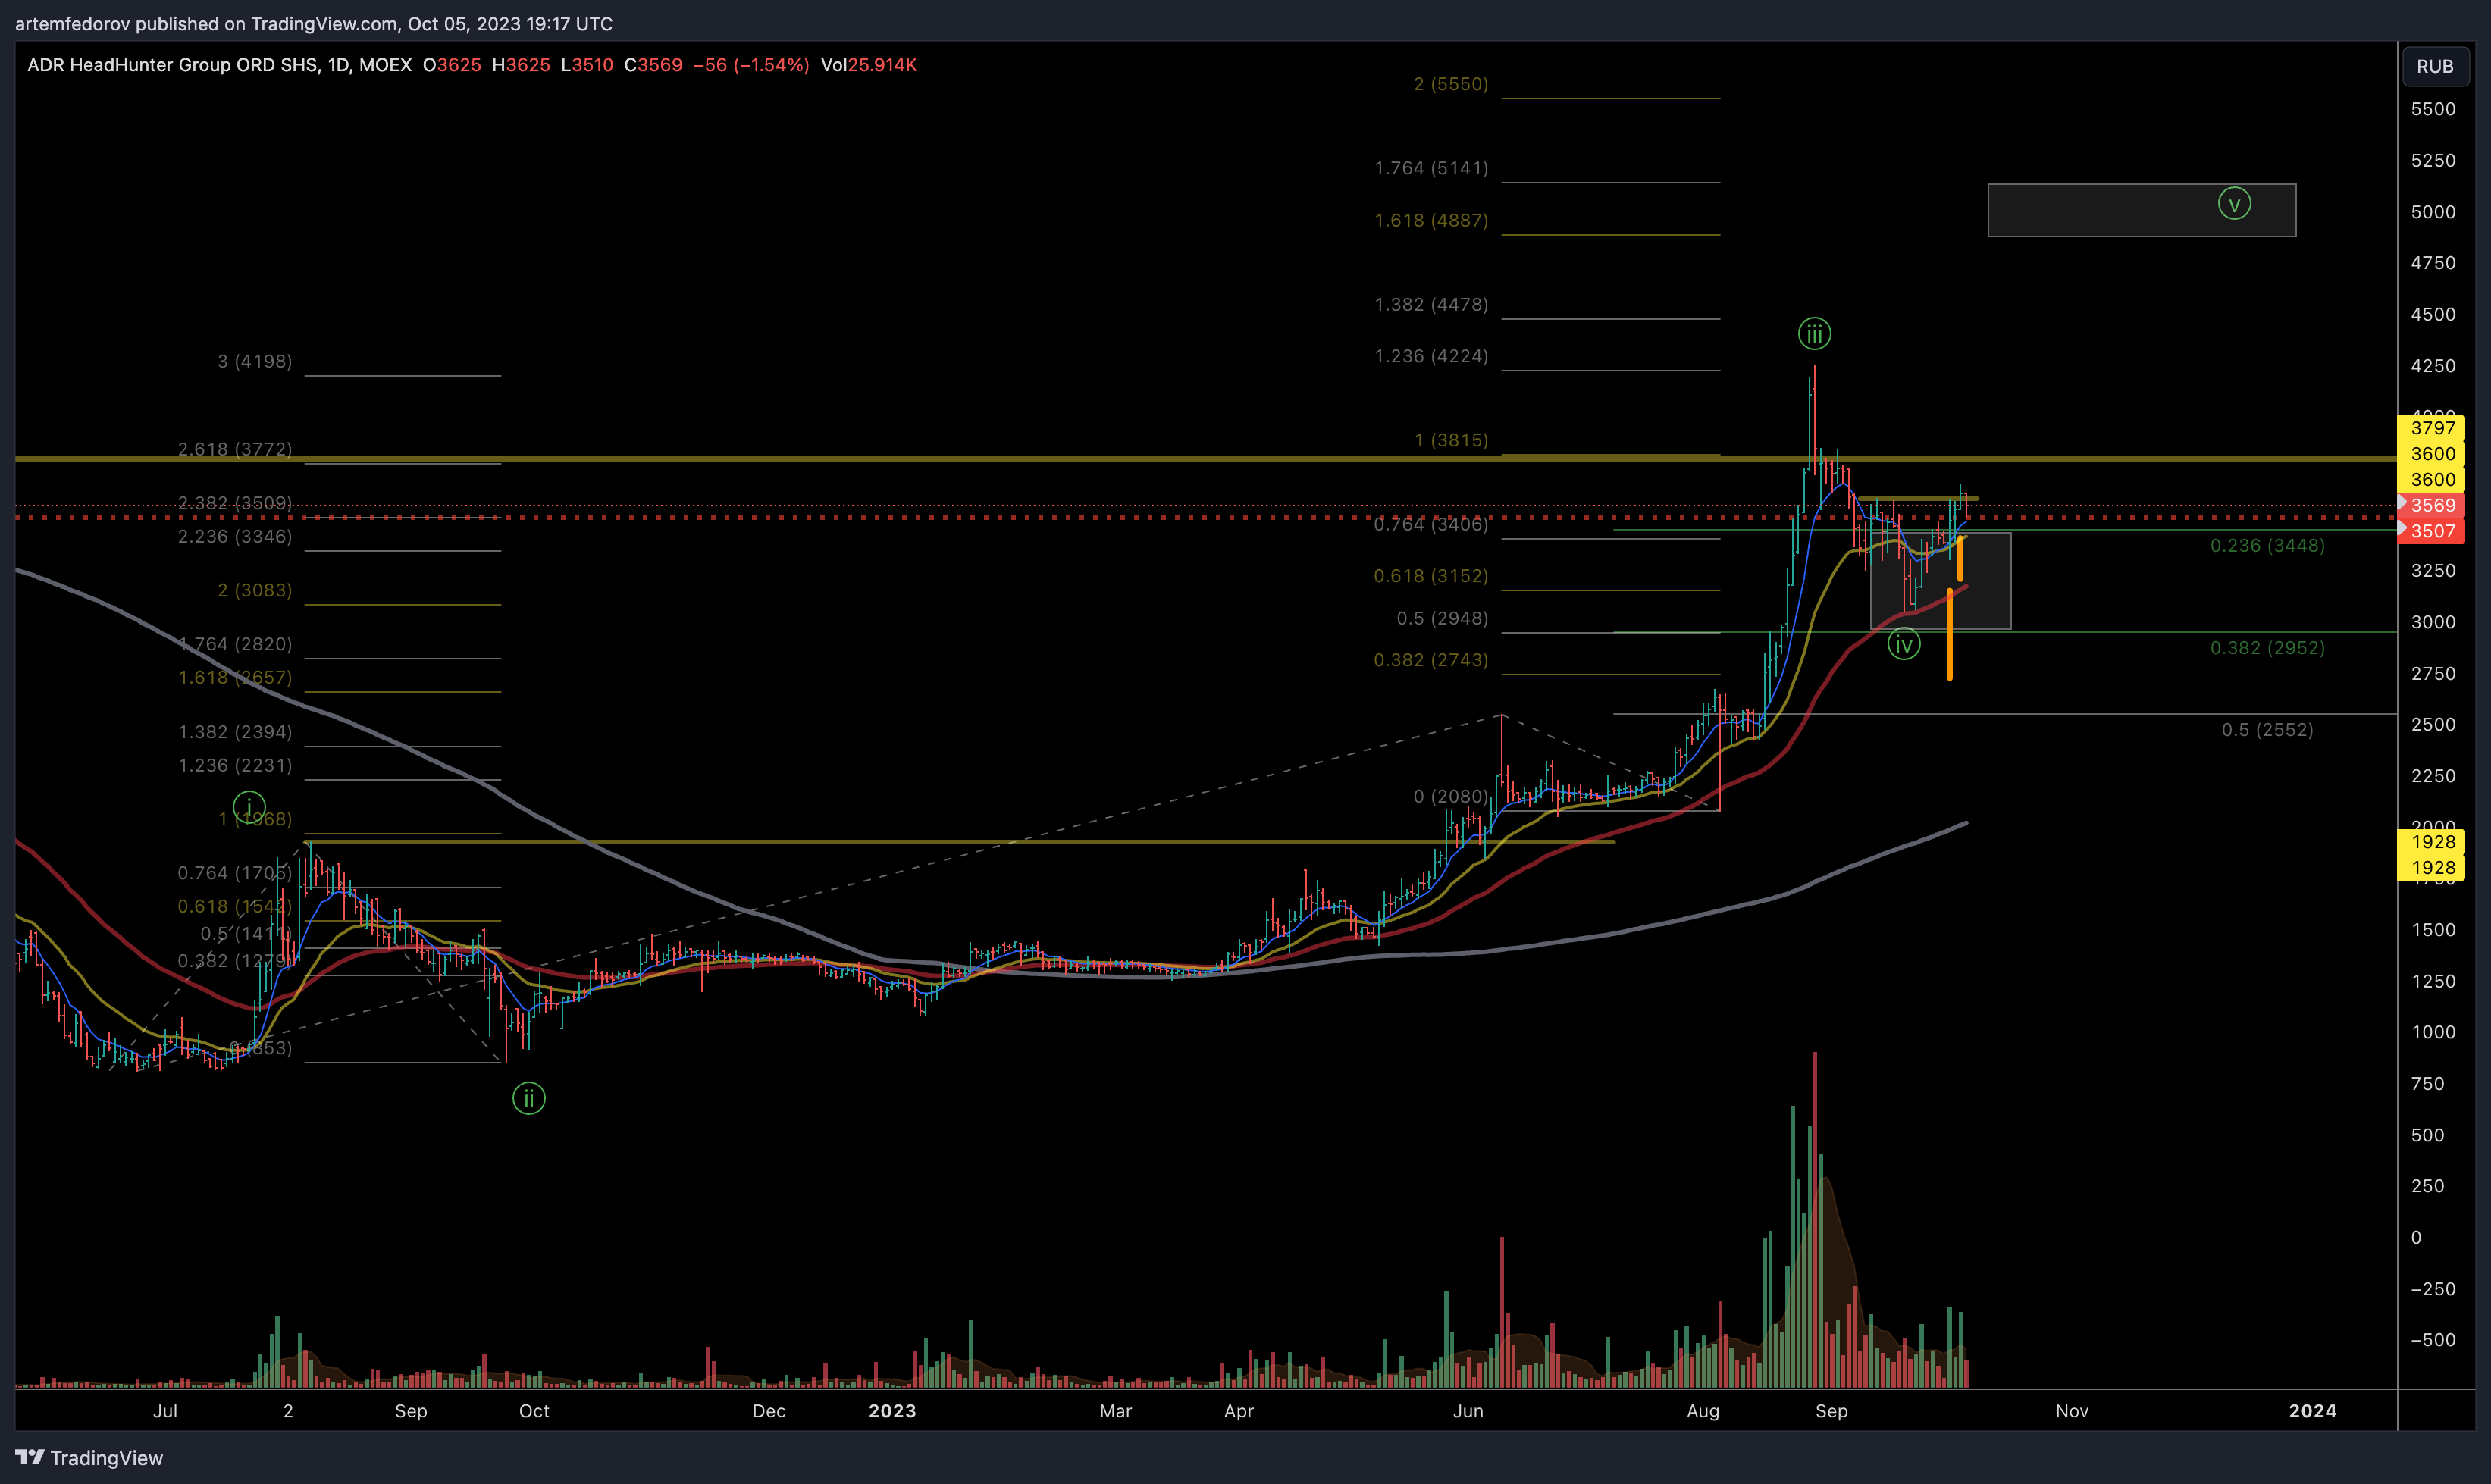Select the extension label 3 (4198)
Image resolution: width=2491 pixels, height=1484 pixels.
point(255,361)
